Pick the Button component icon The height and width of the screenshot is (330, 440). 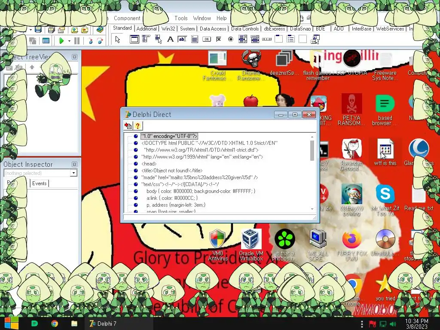pyautogui.click(x=207, y=39)
